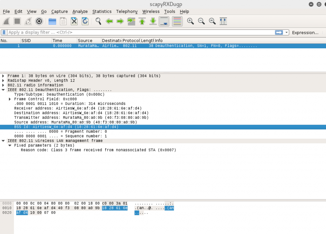Reload the current capture file
The height and width of the screenshot is (234, 326).
click(x=85, y=21)
